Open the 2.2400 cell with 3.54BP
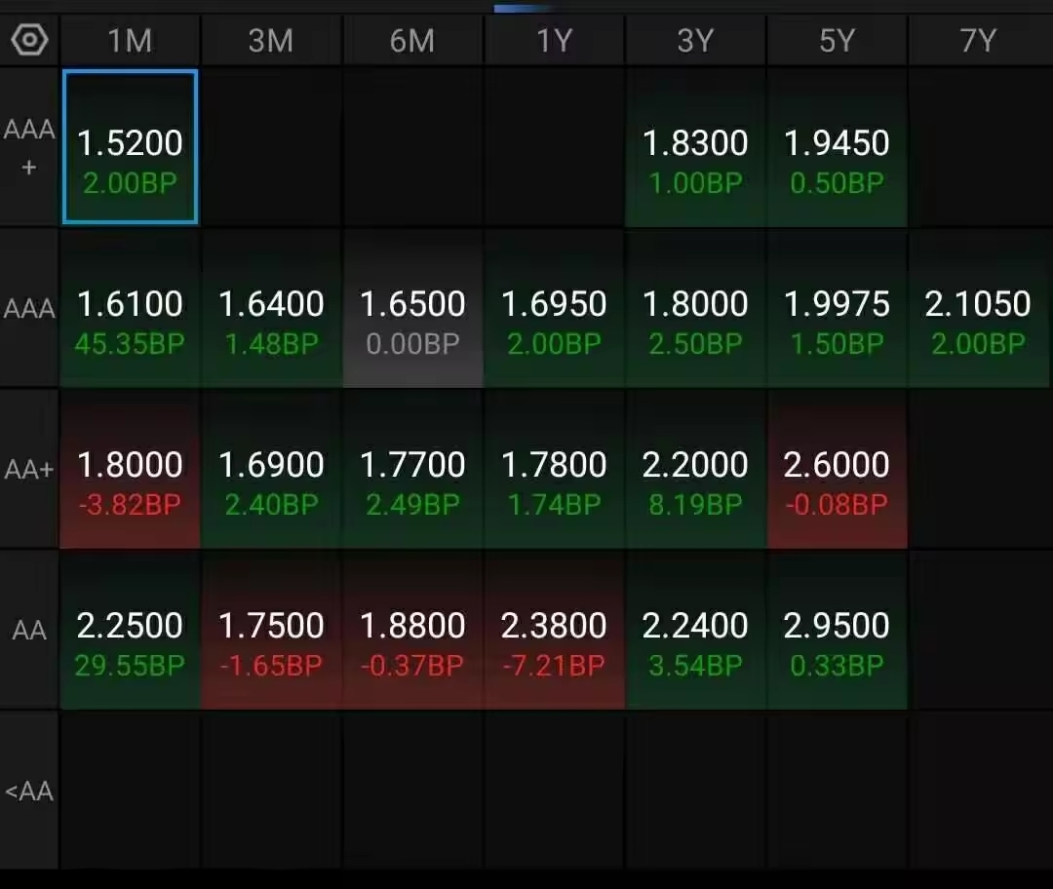 695,630
